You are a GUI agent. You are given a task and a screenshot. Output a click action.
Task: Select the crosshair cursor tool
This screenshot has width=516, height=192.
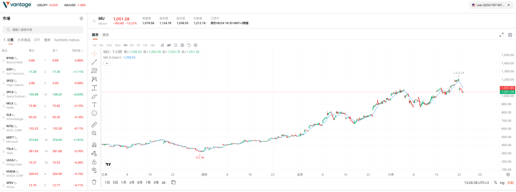click(x=94, y=53)
